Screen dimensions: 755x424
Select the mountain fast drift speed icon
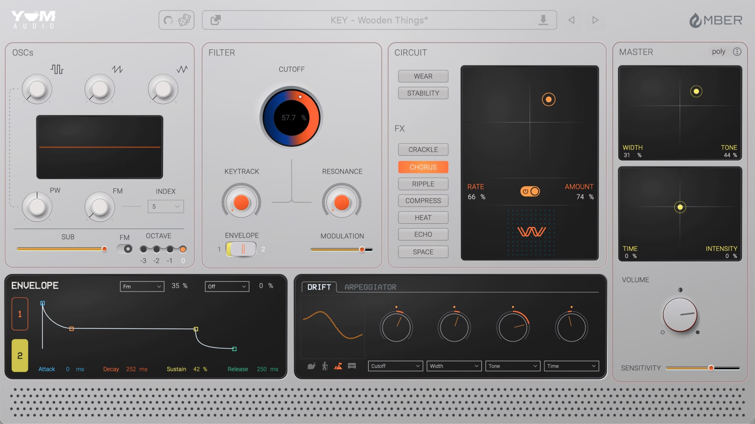338,366
